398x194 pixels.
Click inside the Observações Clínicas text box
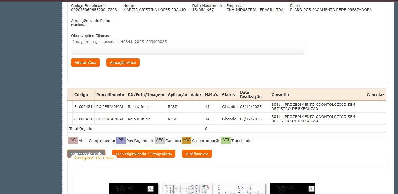point(187,46)
